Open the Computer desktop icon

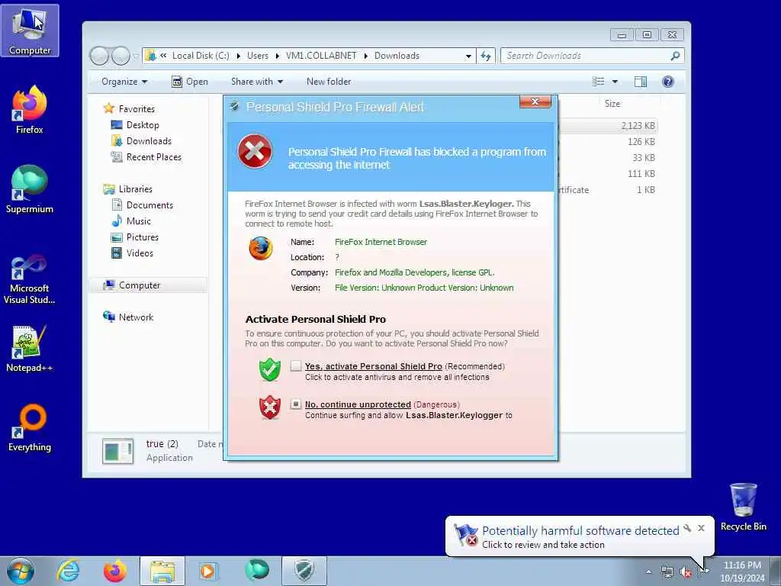click(x=30, y=31)
